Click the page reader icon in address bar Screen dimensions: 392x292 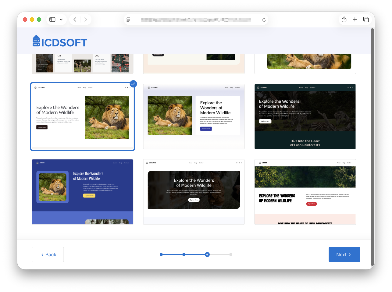[x=128, y=20]
